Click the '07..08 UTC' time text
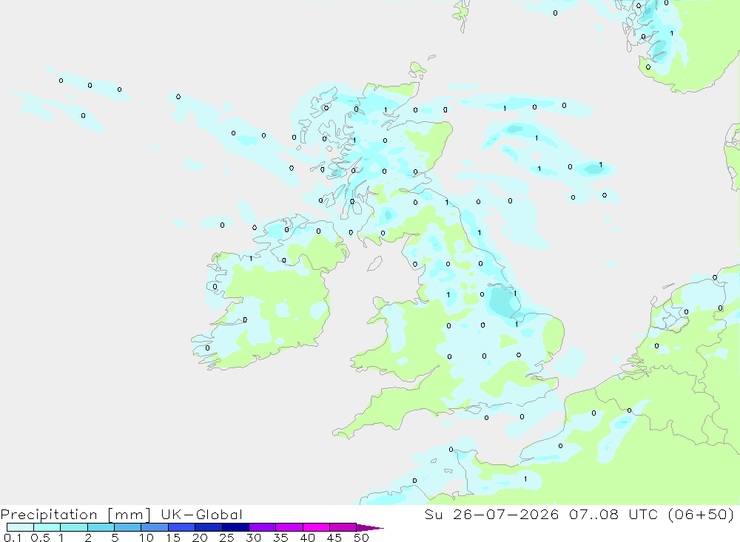The image size is (740, 542). [613, 514]
